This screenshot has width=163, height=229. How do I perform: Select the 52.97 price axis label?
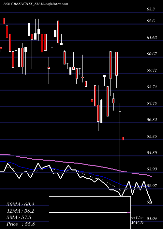click(x=152, y=185)
